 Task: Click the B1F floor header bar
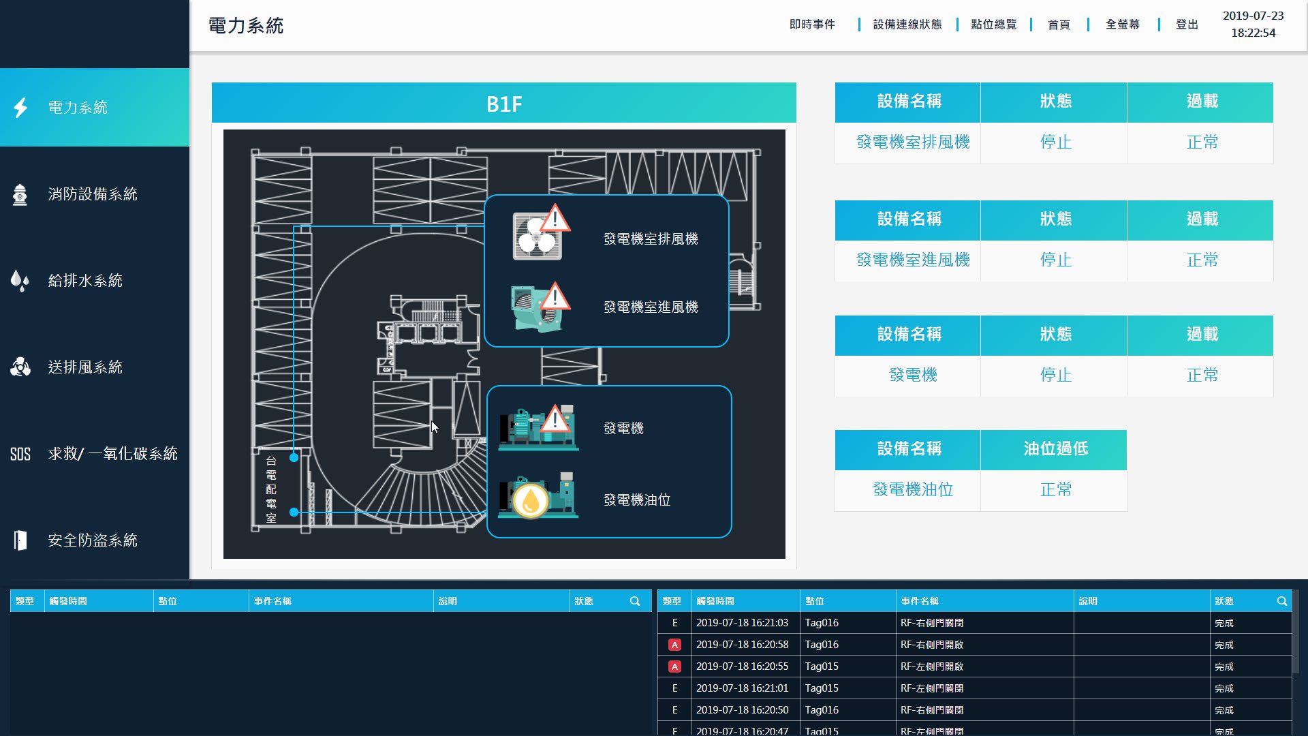coord(504,103)
